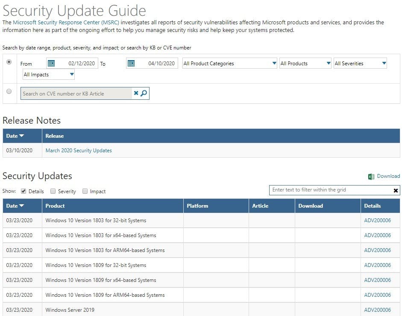The height and width of the screenshot is (316, 402).
Task: Click the Download link beside Excel icon
Action: coord(388,176)
